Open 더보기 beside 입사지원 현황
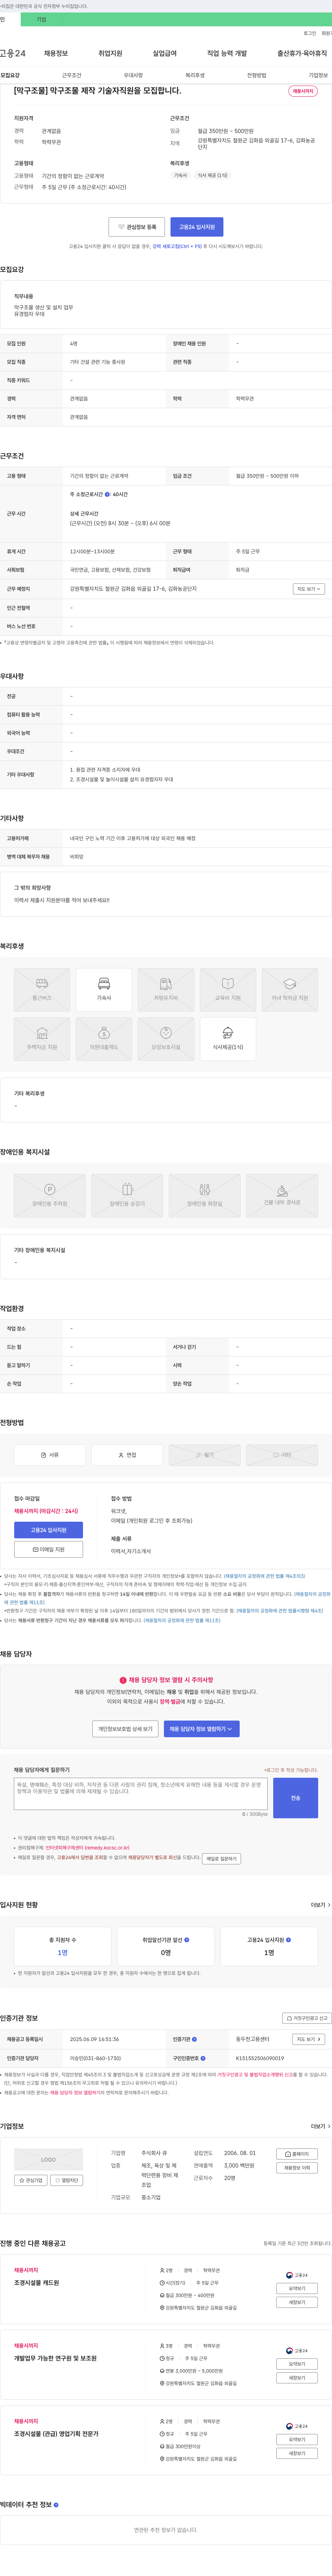332x2576 pixels. pyautogui.click(x=319, y=1905)
